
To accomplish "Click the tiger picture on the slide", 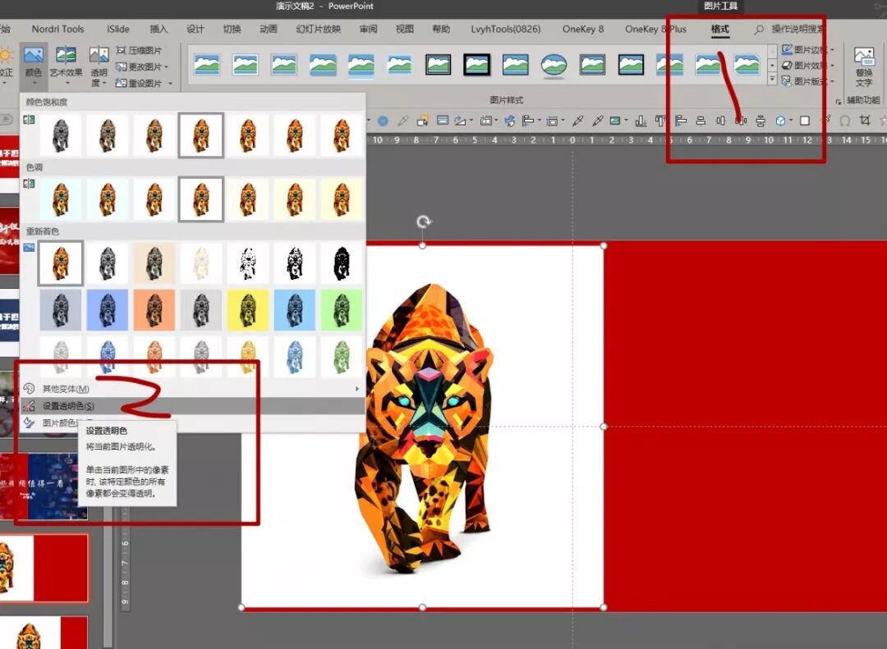I will [423, 427].
